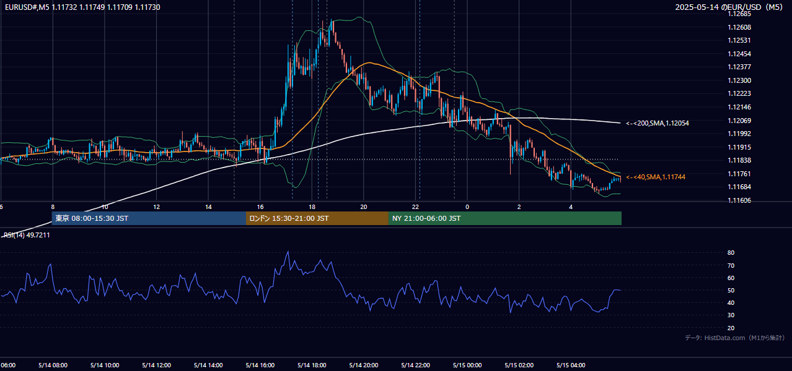Click RSI scale level 50
This screenshot has width=792, height=371.
click(x=731, y=291)
